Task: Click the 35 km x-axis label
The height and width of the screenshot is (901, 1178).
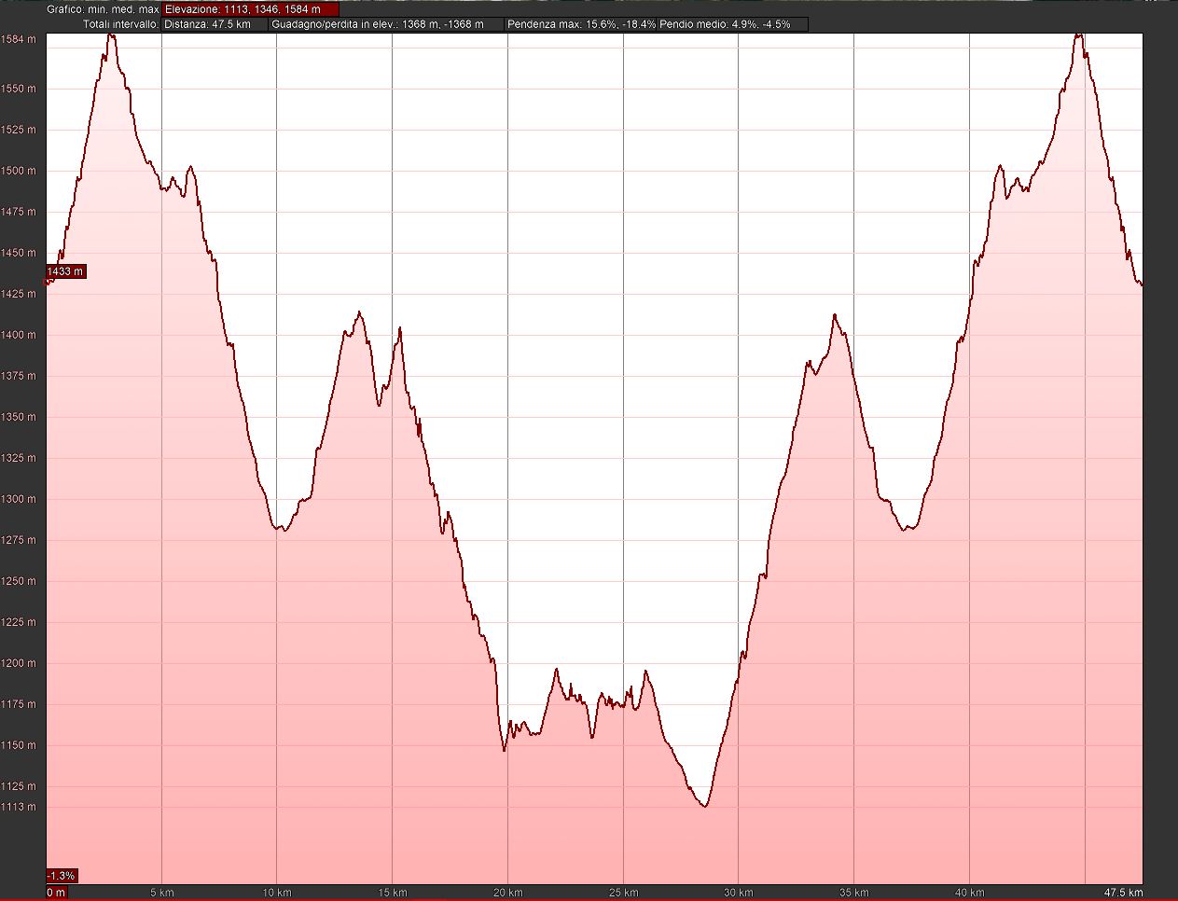Action: (x=853, y=893)
